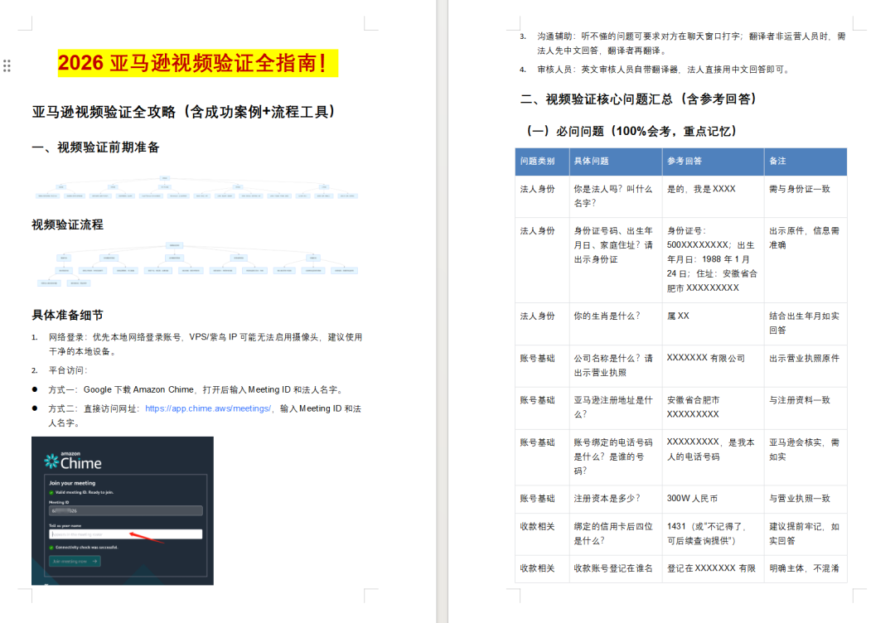Click the heading 具体准备细节

coord(67,315)
